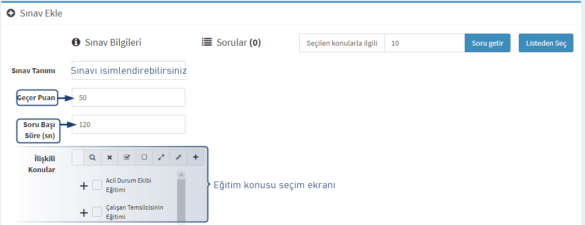
Task: Click the plus circle icon beside Sınav Ekle
Action: point(11,13)
